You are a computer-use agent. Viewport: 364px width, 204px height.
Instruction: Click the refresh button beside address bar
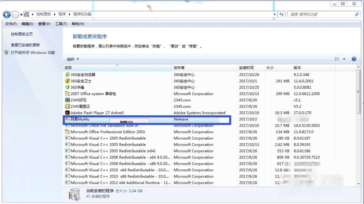pyautogui.click(x=282, y=15)
